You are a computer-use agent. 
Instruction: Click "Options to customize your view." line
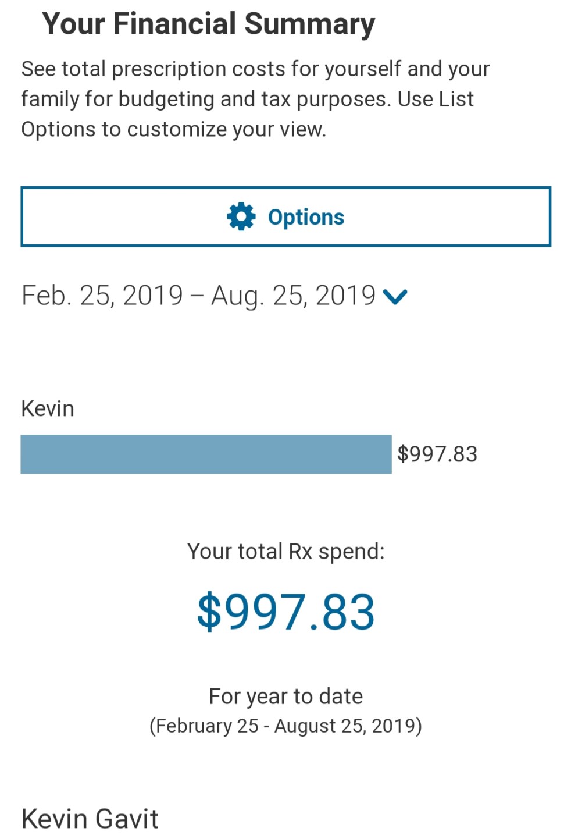173,129
